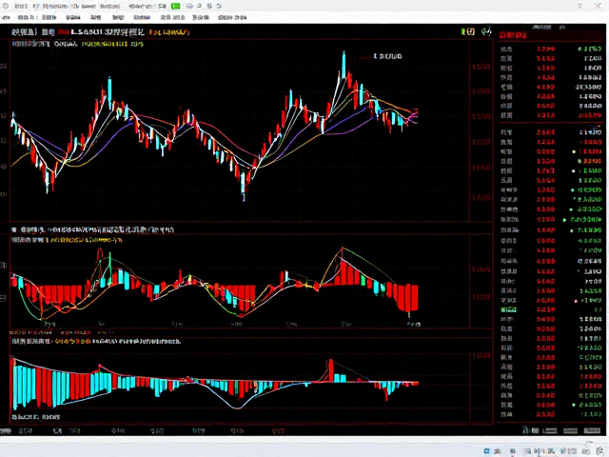The image size is (609, 457).
Task: Click the tall red bar at the volume panel's peak
Action: [330, 370]
